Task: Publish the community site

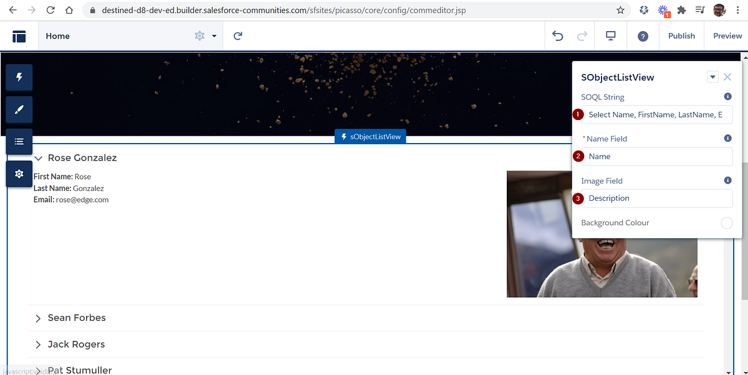Action: click(x=681, y=36)
